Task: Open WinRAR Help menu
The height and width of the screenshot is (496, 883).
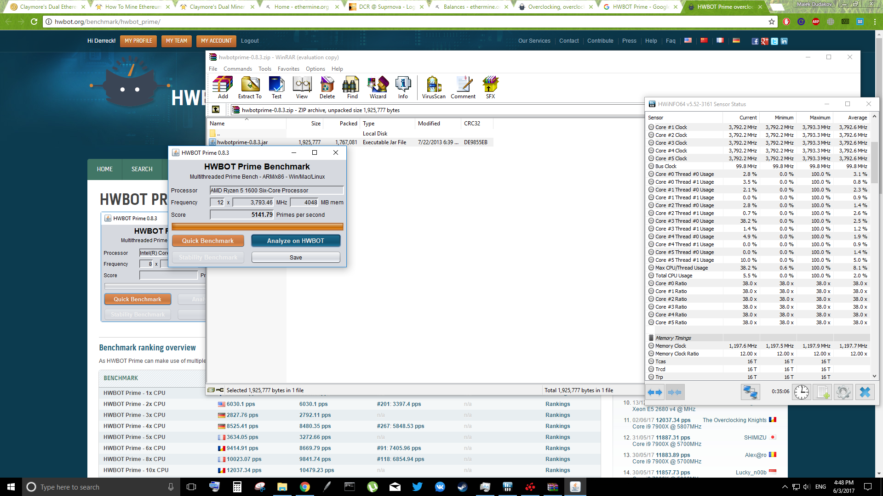Action: tap(337, 69)
